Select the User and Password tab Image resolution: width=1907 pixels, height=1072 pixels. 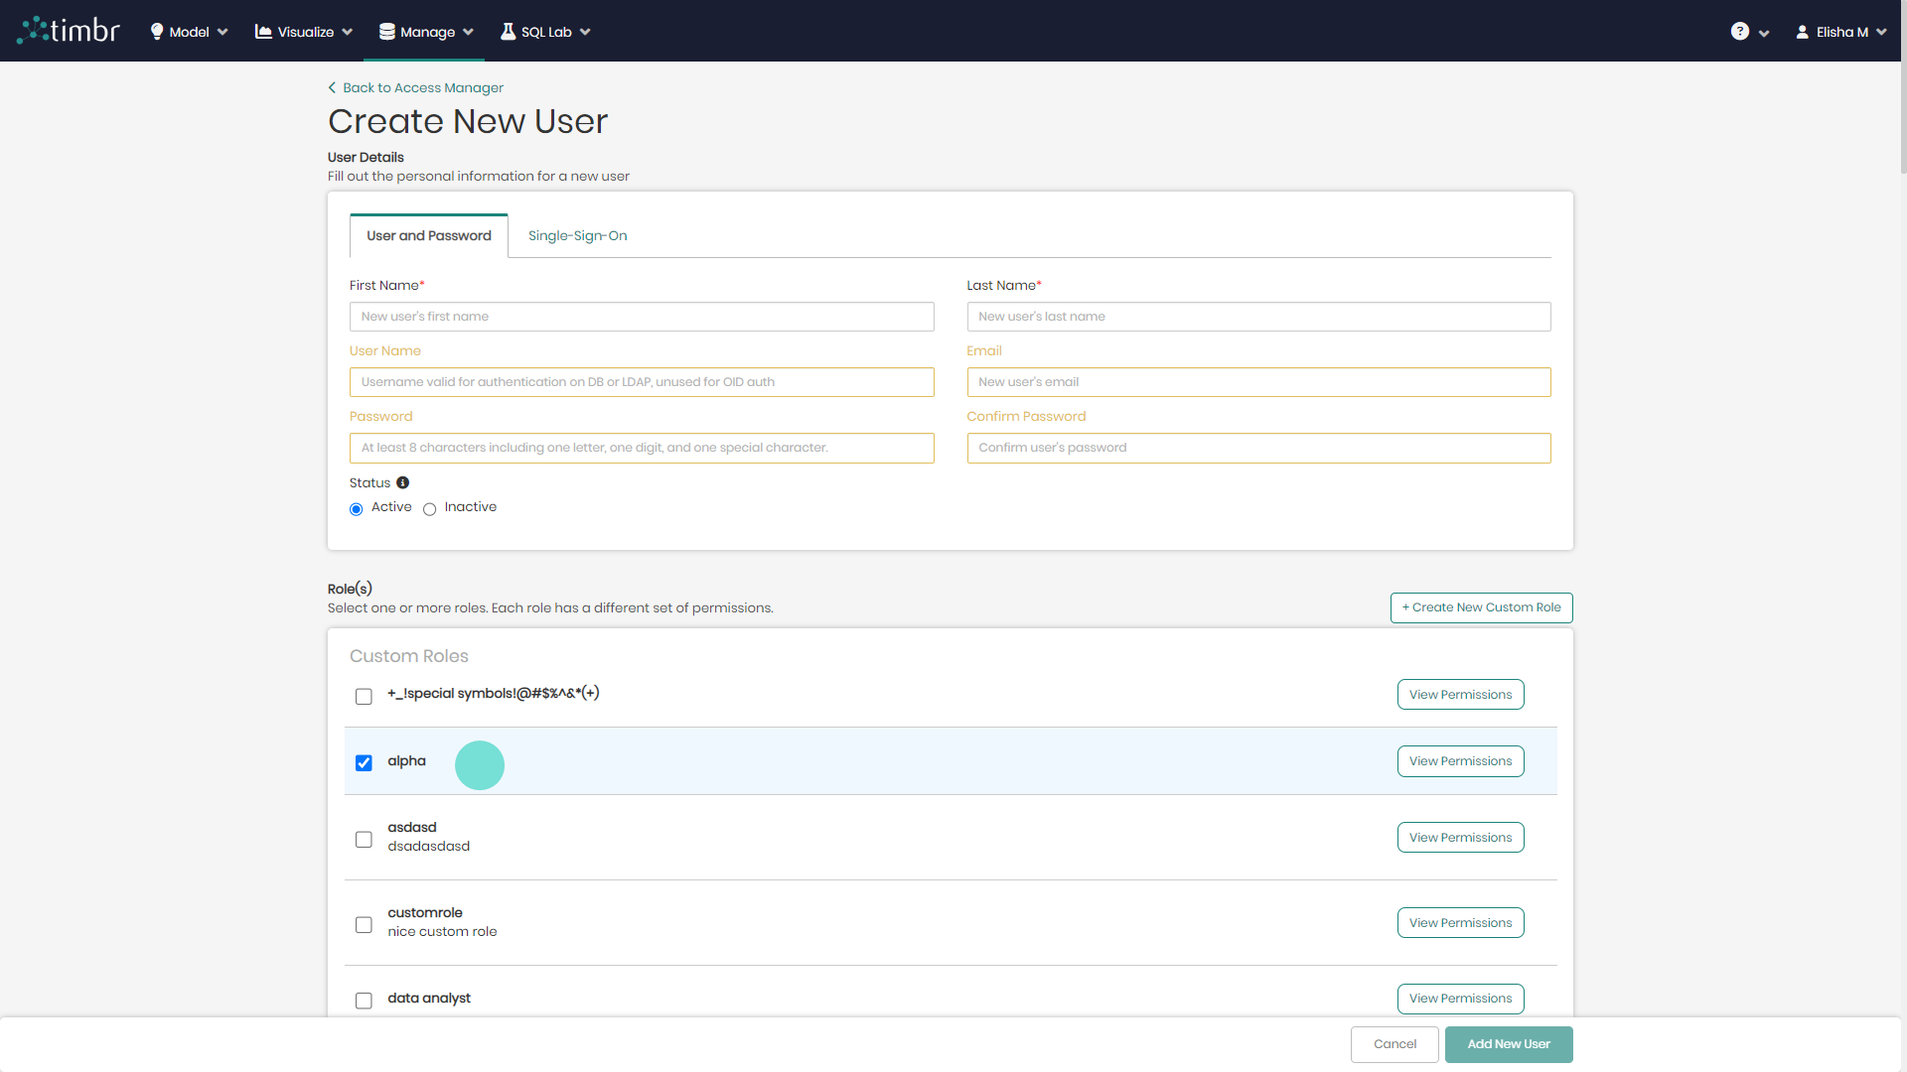[x=428, y=235]
